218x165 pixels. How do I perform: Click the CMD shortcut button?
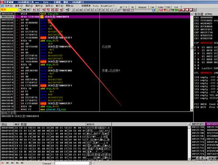pos(168,7)
